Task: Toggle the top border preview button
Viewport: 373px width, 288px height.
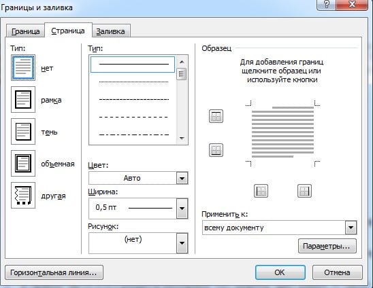Action: [x=216, y=116]
